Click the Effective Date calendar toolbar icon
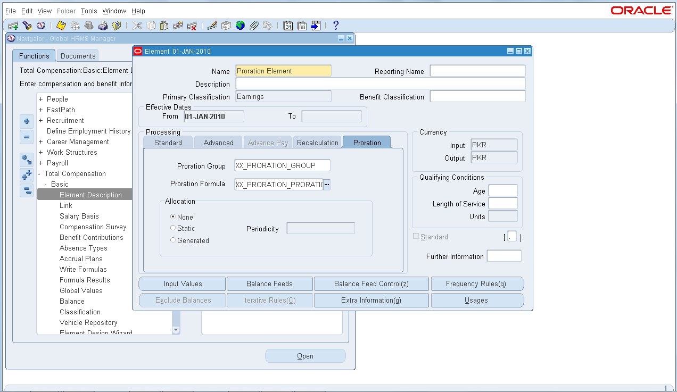This screenshot has height=392, width=677. point(288,25)
